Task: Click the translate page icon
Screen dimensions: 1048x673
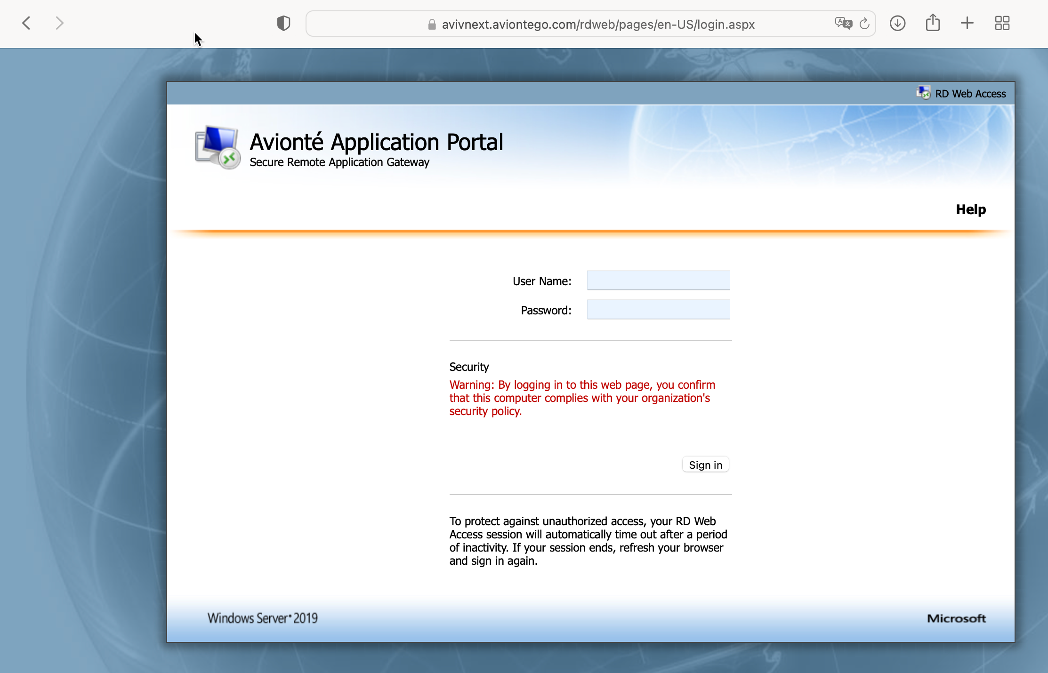Action: [x=843, y=23]
